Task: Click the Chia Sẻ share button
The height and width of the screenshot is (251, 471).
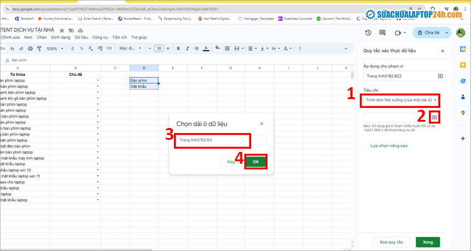Action: (x=428, y=33)
